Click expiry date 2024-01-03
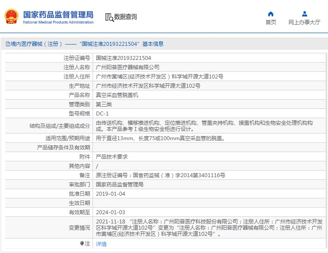Viewport: 328px width, 253px height. 111,212
